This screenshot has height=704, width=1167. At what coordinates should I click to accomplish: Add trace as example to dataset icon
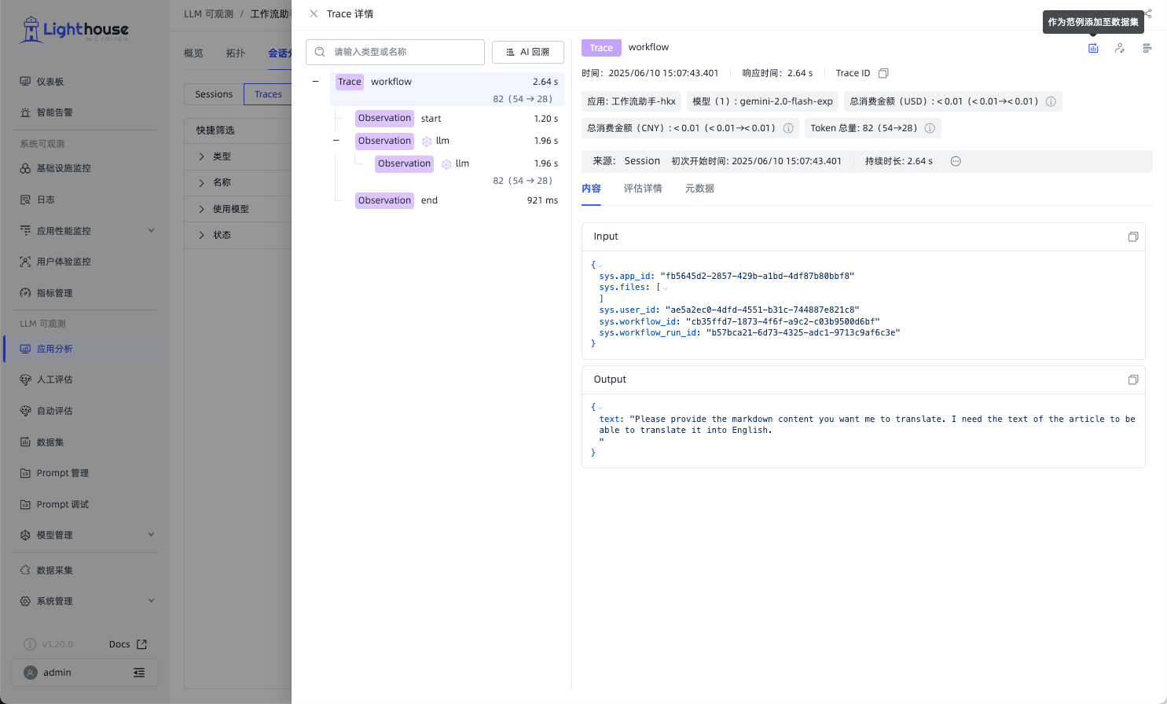coord(1093,48)
